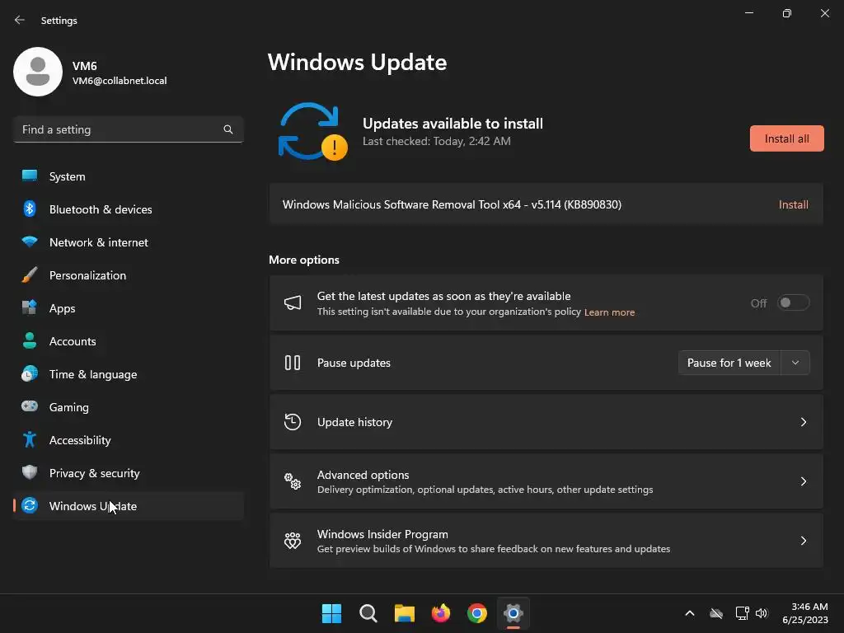Launch Firefox from taskbar
Screen dimensions: 844x633
tap(441, 613)
